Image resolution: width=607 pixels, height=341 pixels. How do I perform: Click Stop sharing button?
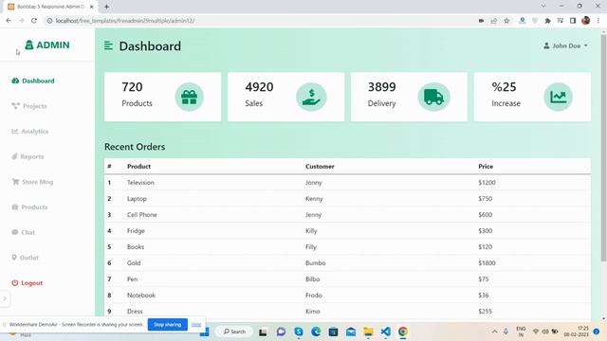click(168, 324)
